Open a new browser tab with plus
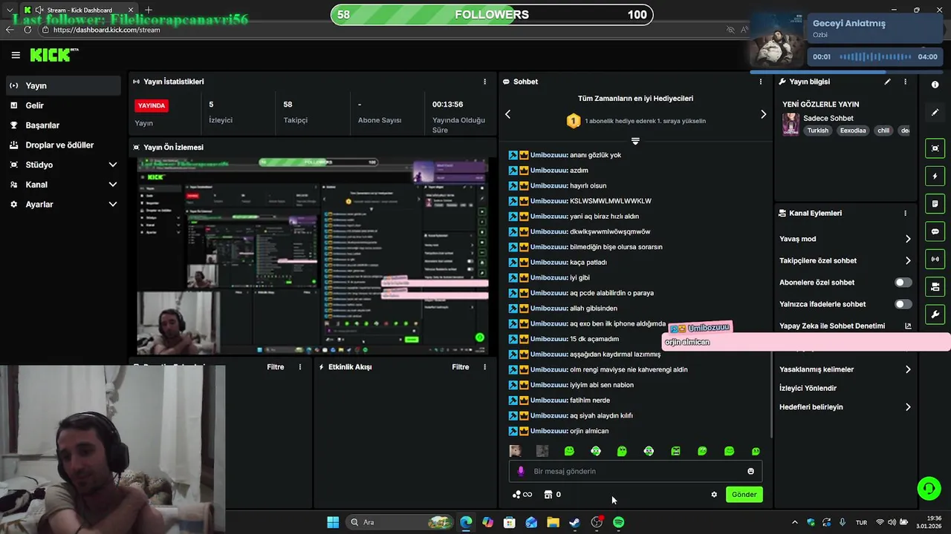The image size is (951, 534). click(149, 10)
